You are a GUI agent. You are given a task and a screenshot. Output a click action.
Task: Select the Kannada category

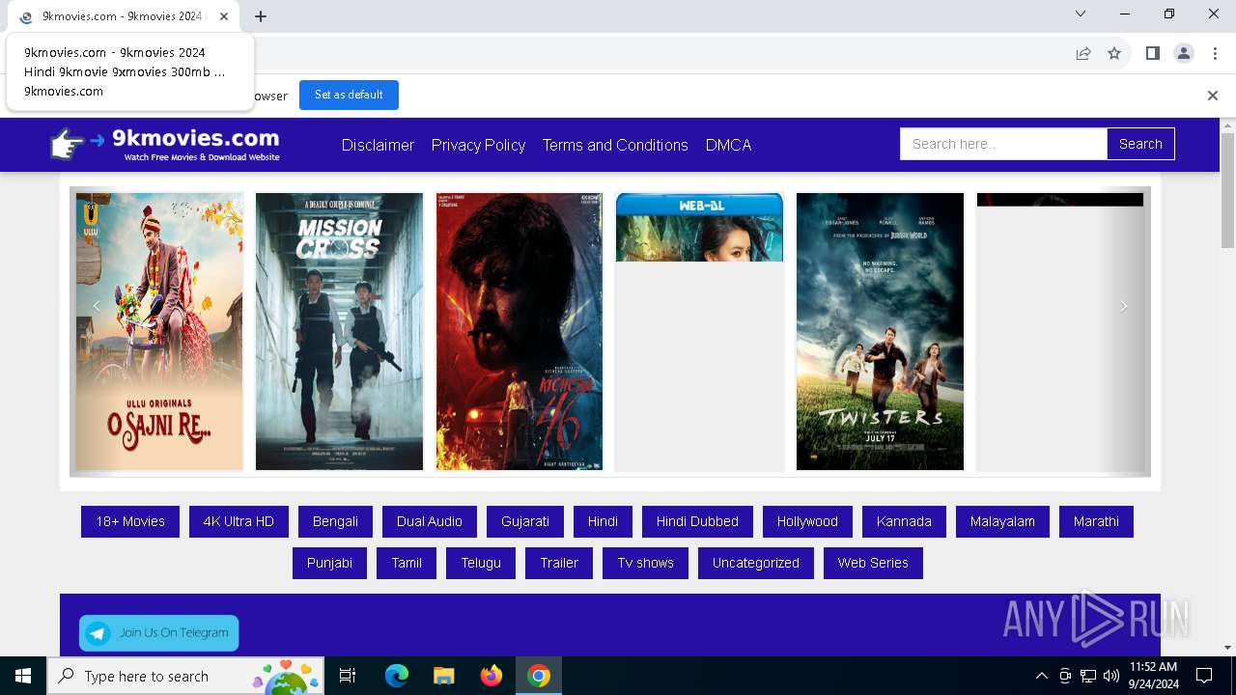point(904,521)
